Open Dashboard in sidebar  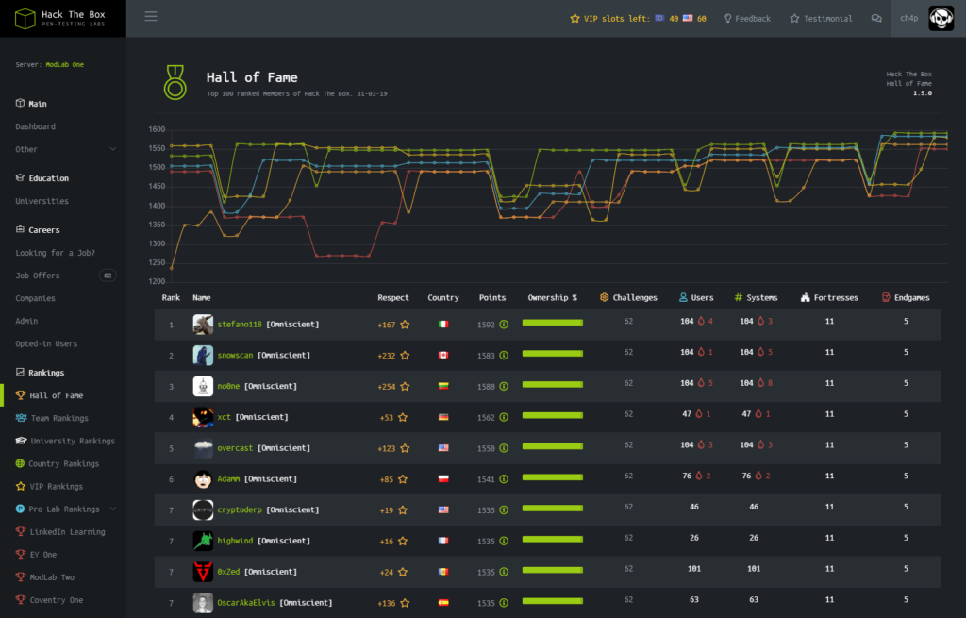coord(35,126)
